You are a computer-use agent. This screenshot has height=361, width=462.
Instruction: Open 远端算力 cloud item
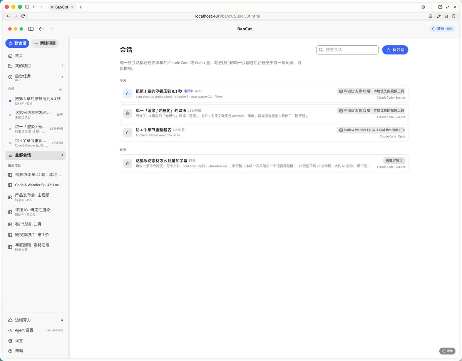(x=35, y=320)
